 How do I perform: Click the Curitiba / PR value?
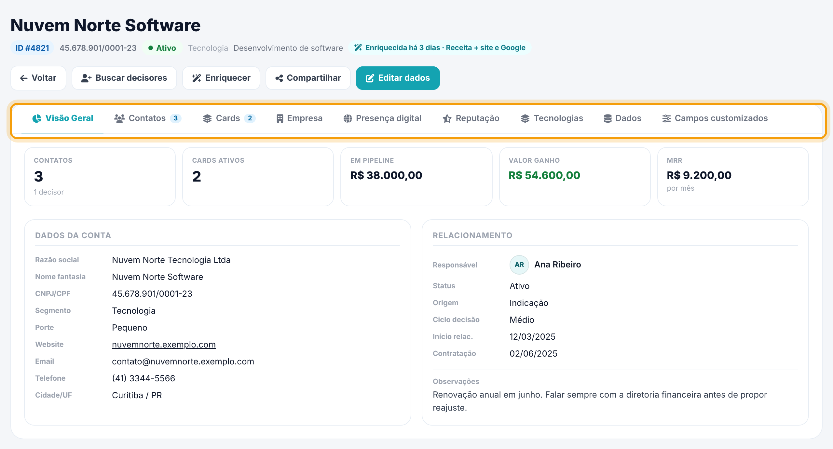137,395
